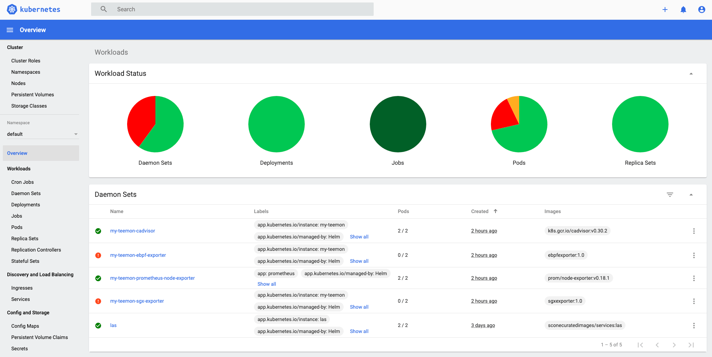
Task: Click the search magnifier icon
Action: pos(103,9)
